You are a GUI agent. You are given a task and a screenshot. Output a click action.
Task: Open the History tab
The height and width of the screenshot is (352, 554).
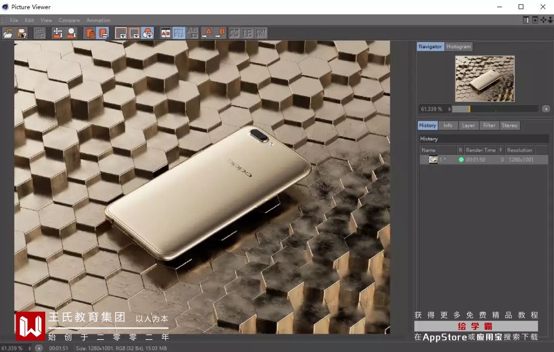428,125
